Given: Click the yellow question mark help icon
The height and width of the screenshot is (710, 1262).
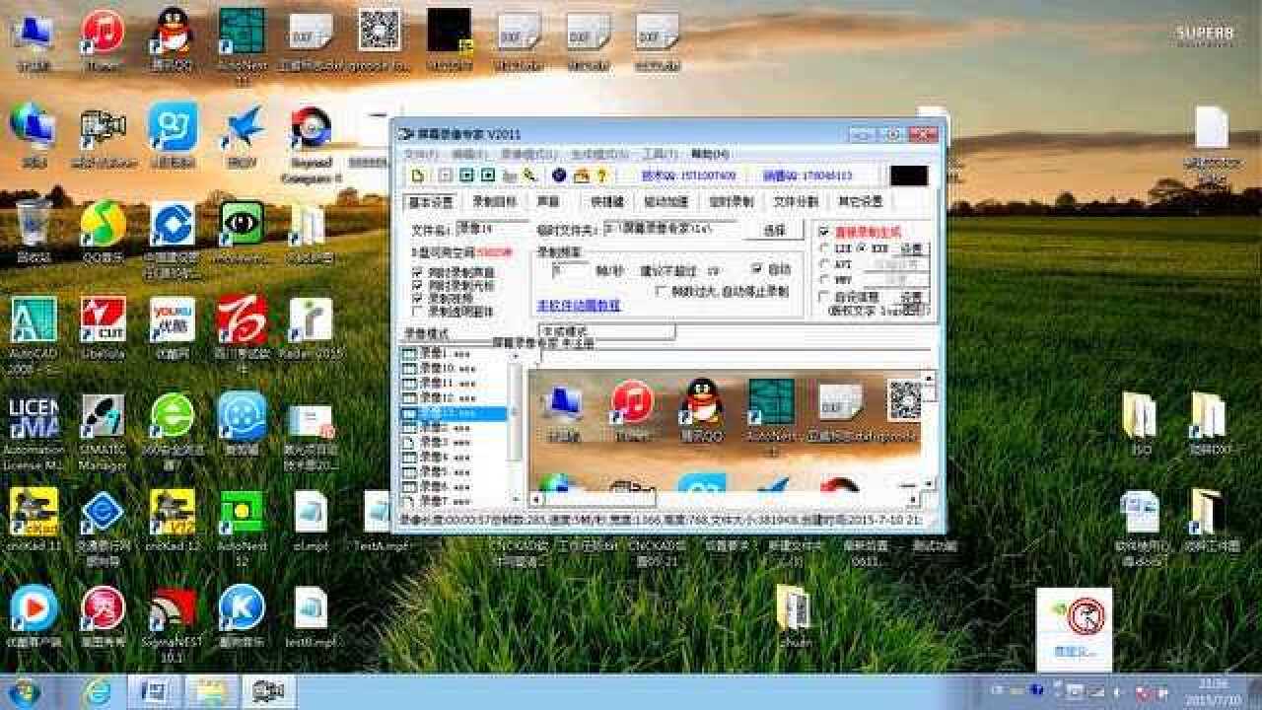Looking at the screenshot, I should point(604,175).
